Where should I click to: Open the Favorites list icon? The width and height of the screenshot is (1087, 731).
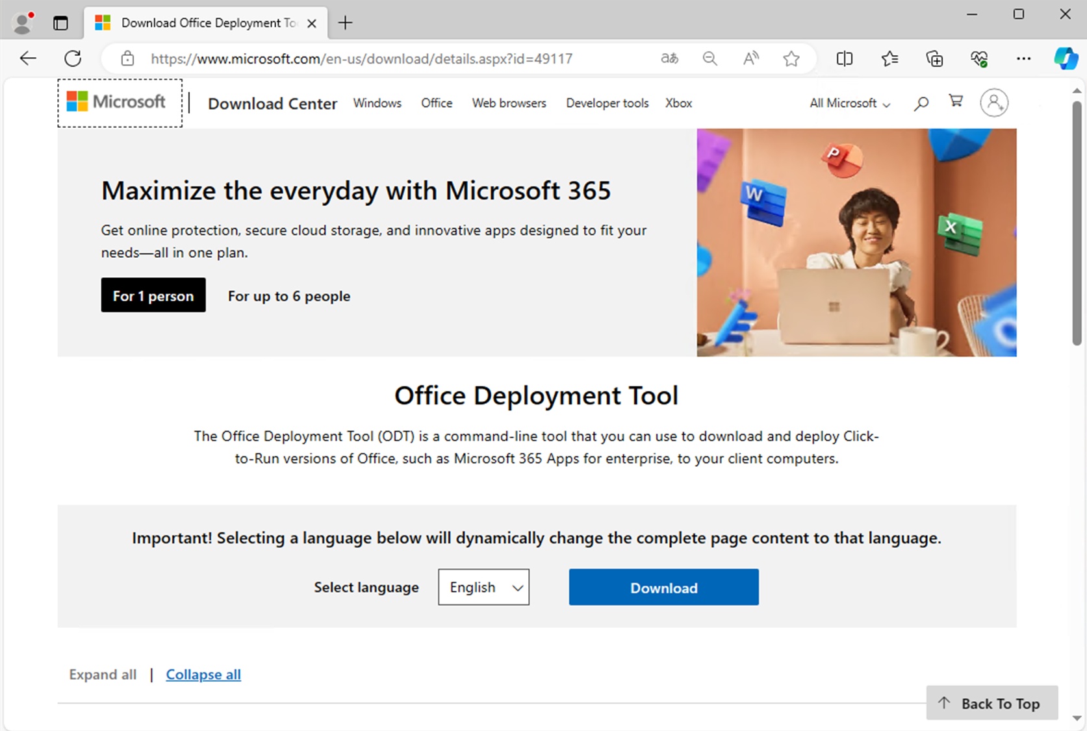890,59
